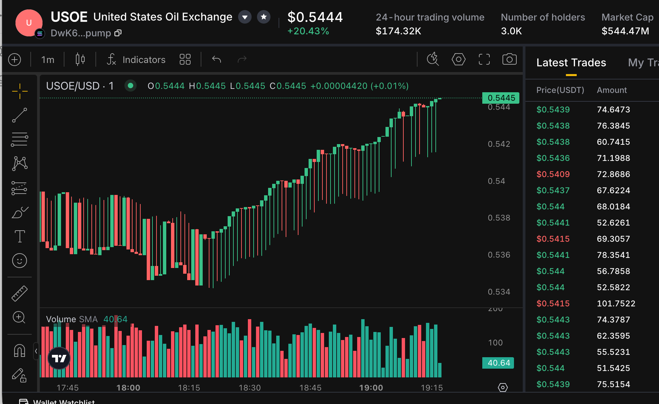Viewport: 659px width, 404px height.
Task: Open the forecasting and measurement tools
Action: pos(20,188)
